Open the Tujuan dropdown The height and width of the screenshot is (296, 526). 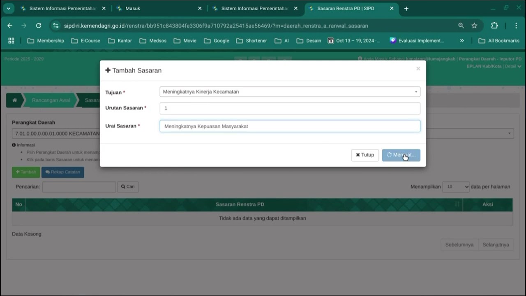coord(290,92)
